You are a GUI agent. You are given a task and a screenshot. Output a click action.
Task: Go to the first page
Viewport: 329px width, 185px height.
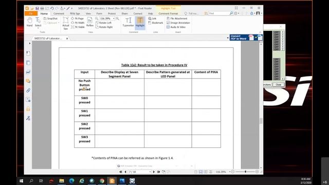(121, 172)
